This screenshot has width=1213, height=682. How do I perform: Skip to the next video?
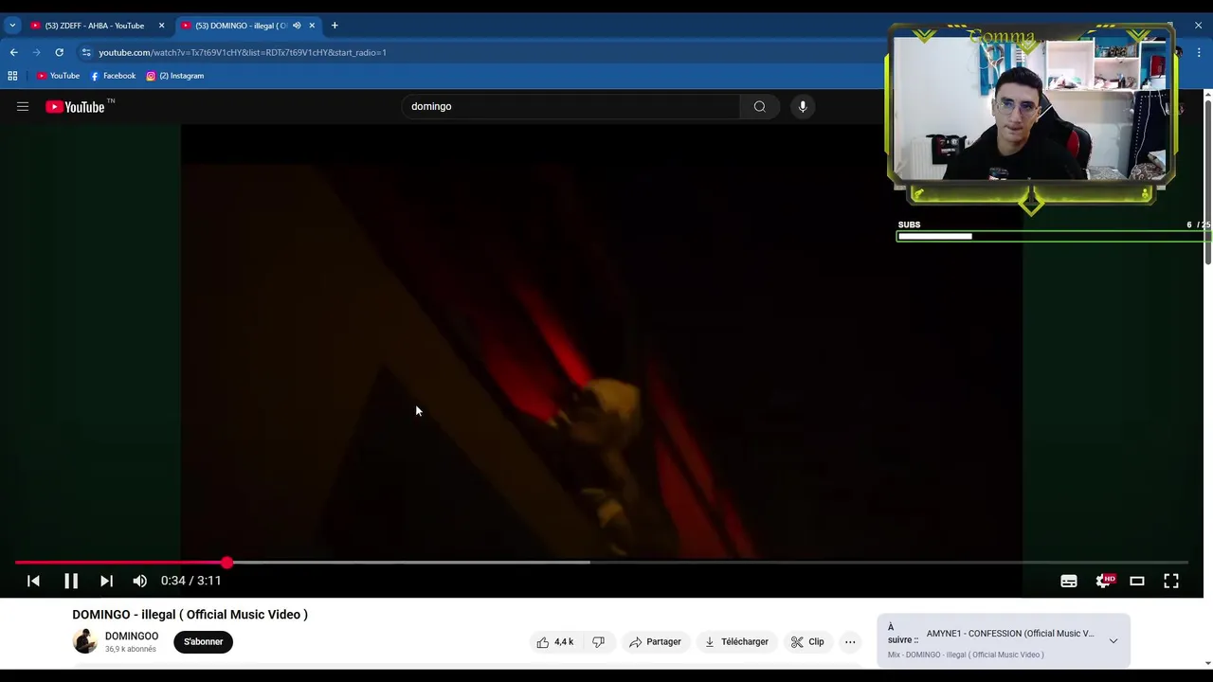click(x=106, y=581)
